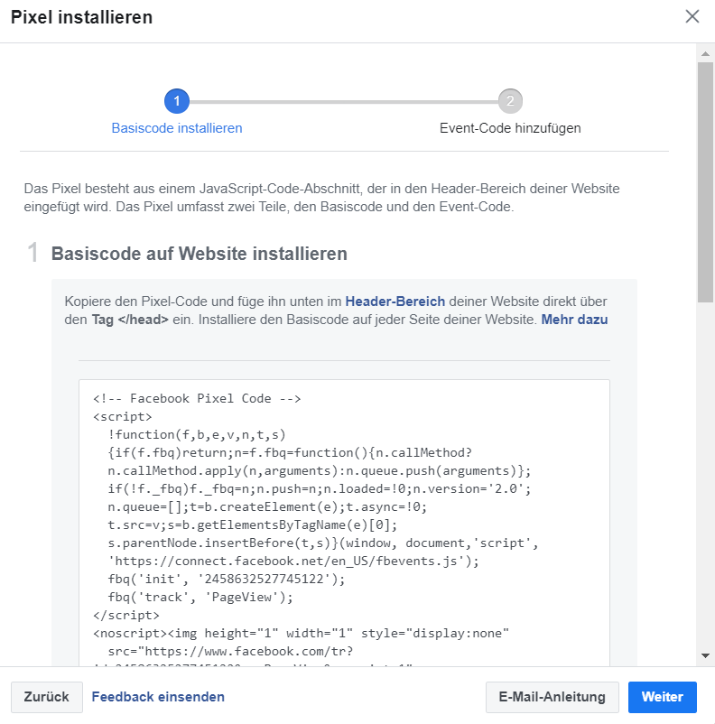The height and width of the screenshot is (724, 715).
Task: Click the if(!f._fbq) version code line
Action: pyautogui.click(x=320, y=489)
